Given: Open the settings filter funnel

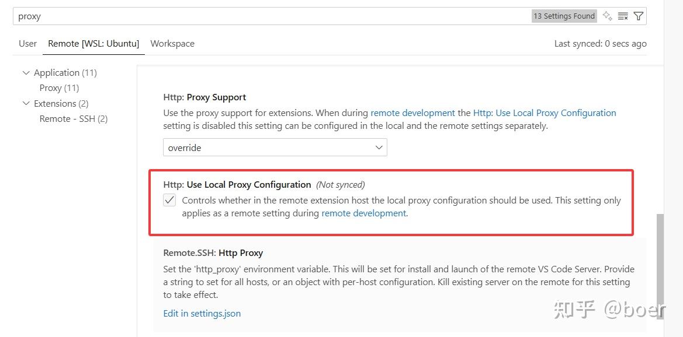Looking at the screenshot, I should (x=638, y=16).
